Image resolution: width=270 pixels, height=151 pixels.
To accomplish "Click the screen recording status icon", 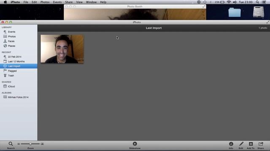I will coord(199,2).
